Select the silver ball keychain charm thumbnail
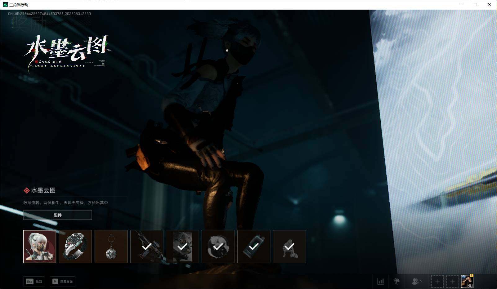 click(x=111, y=247)
